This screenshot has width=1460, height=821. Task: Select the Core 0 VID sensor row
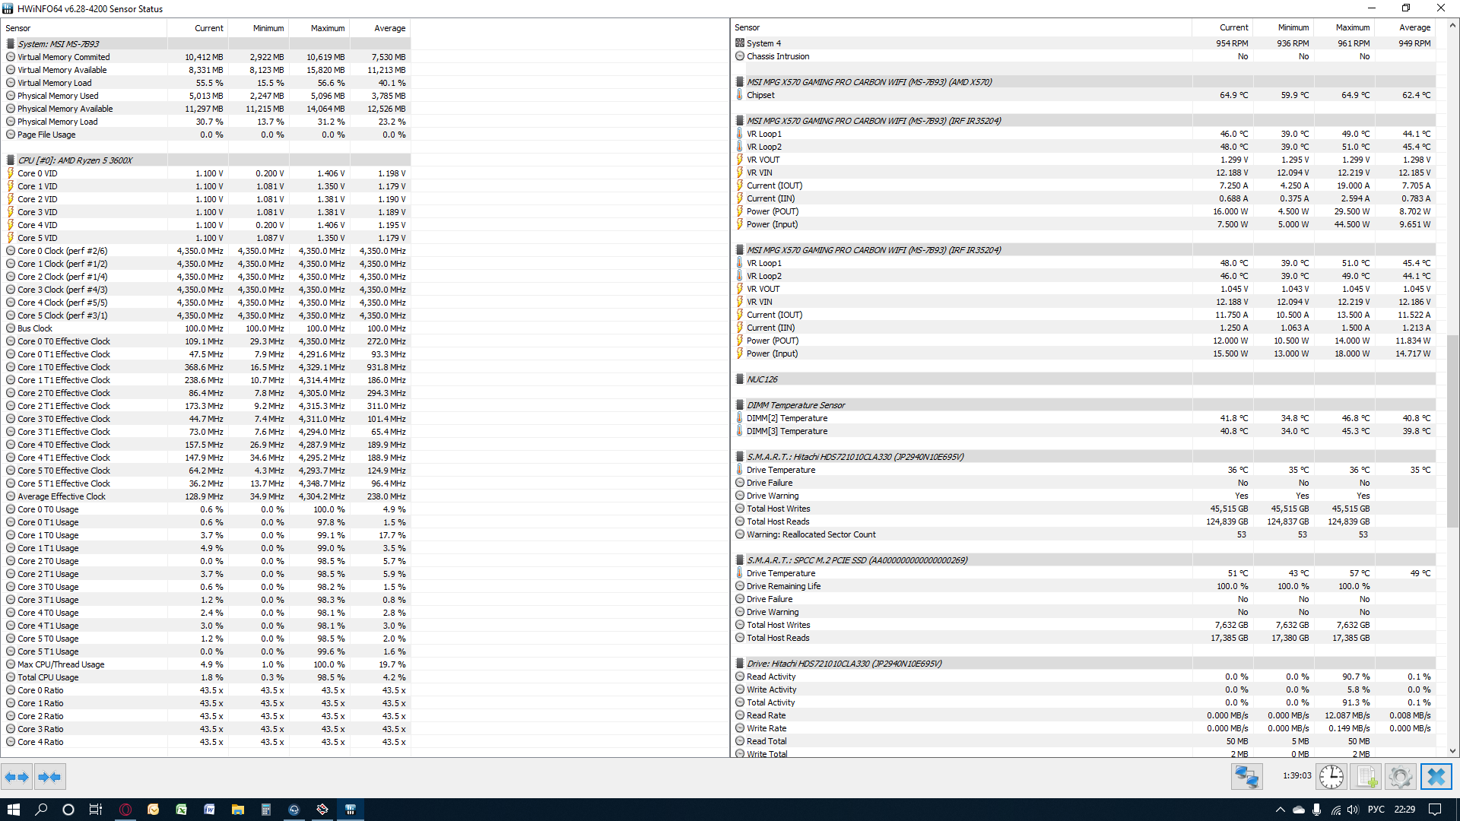pyautogui.click(x=37, y=173)
